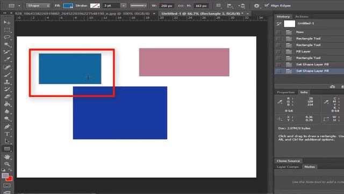Open path operations in options bar
Screen dimensions: 344x194
tap(219, 6)
